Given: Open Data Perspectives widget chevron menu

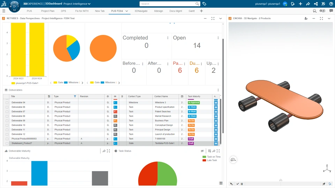Looking at the screenshot, I should pyautogui.click(x=221, y=18).
